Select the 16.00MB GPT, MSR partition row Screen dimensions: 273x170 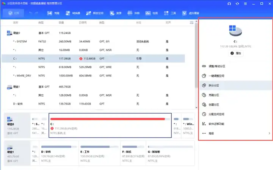point(93,50)
